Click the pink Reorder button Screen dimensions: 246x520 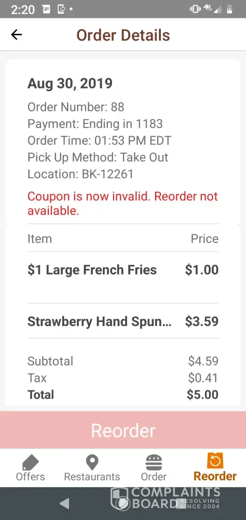click(123, 430)
